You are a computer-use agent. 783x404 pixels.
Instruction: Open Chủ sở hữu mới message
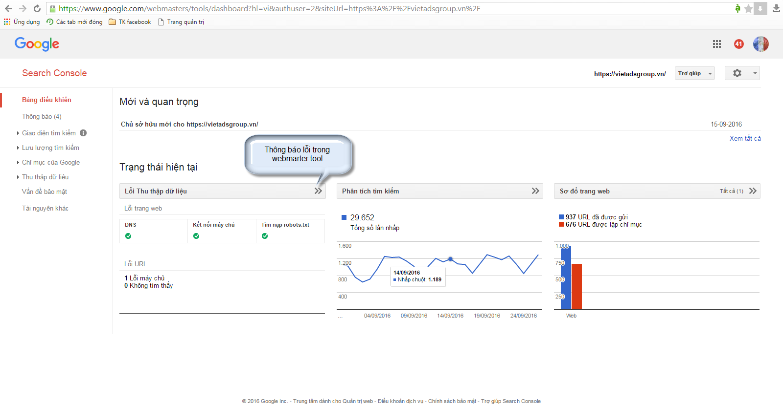pyautogui.click(x=189, y=124)
